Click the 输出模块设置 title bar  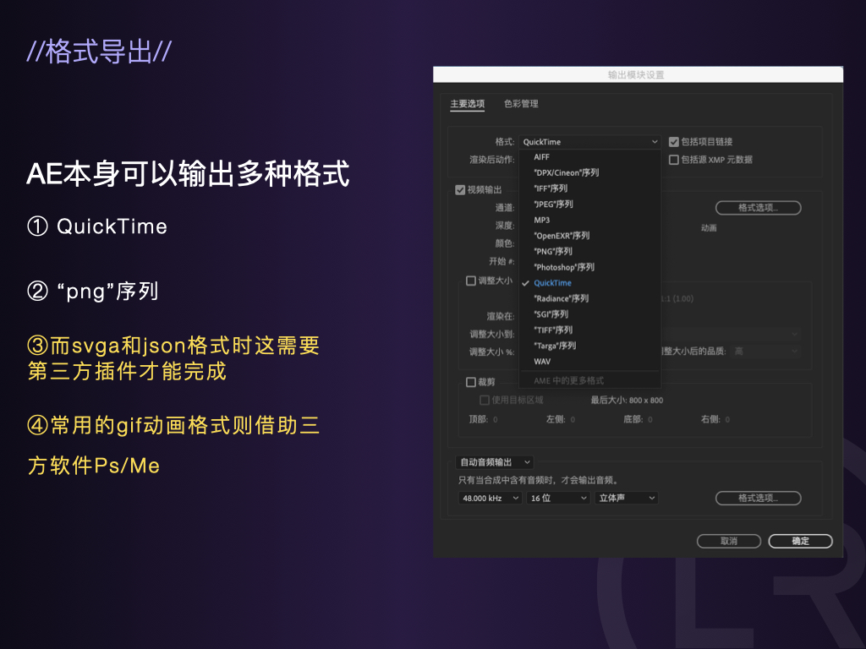pos(638,74)
